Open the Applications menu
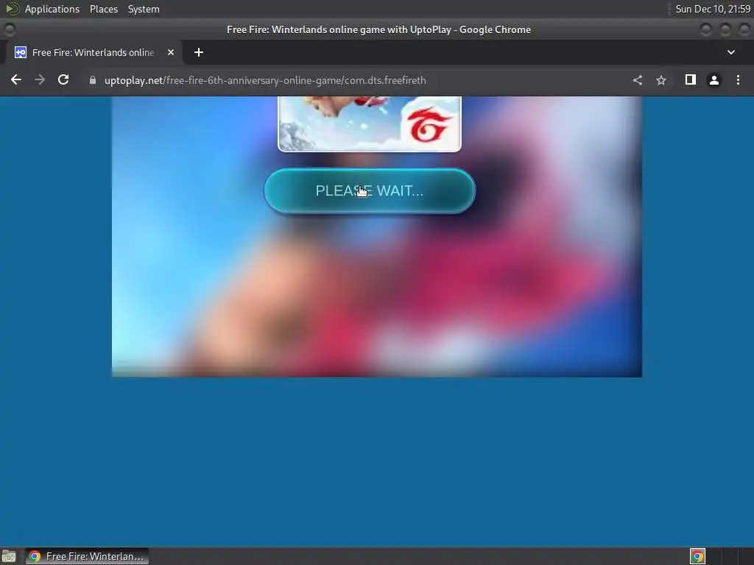This screenshot has height=565, width=754. click(x=52, y=9)
